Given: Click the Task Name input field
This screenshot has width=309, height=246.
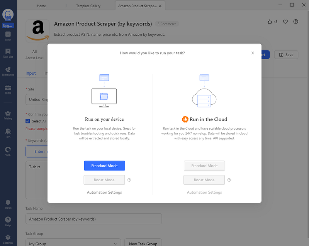Looking at the screenshot, I should pos(93,219).
